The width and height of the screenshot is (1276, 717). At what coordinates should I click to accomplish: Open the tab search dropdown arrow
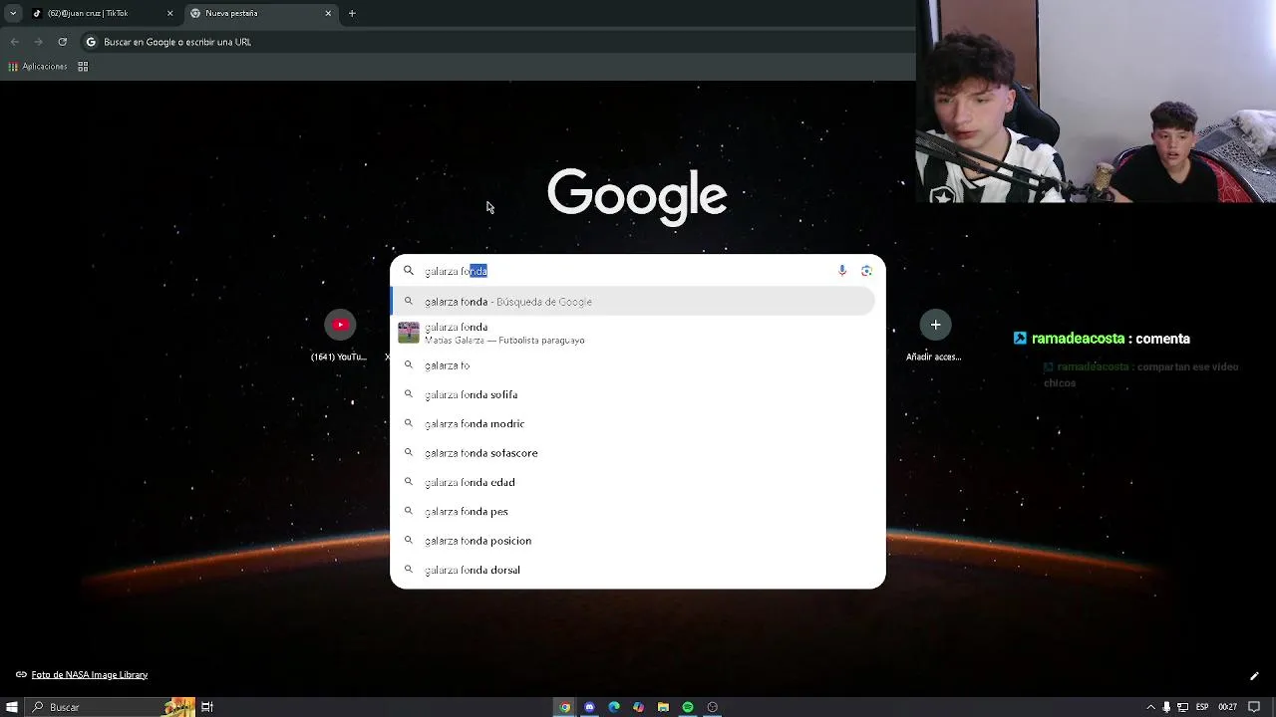(x=12, y=13)
